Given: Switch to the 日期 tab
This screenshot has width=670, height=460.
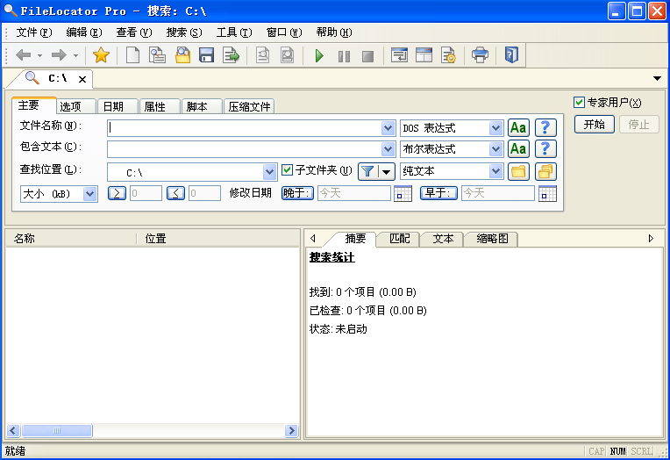Looking at the screenshot, I should (115, 106).
